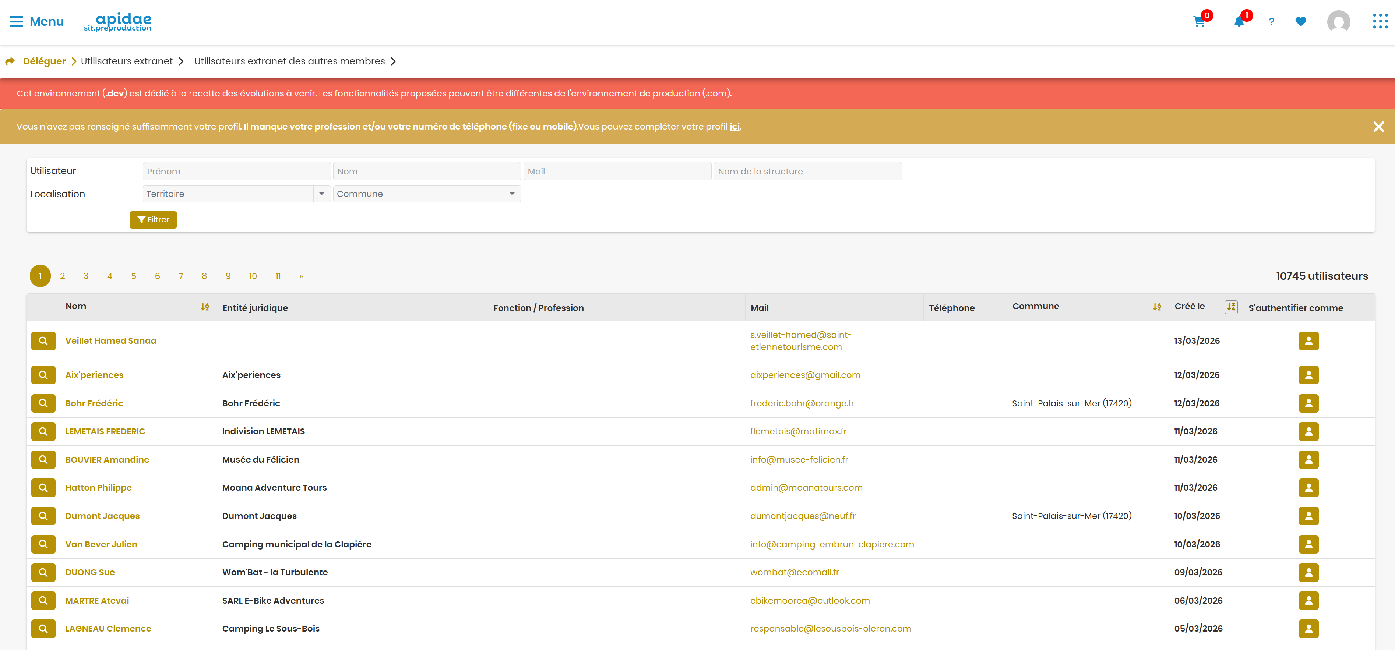Focus the Prénom input field

tap(237, 172)
